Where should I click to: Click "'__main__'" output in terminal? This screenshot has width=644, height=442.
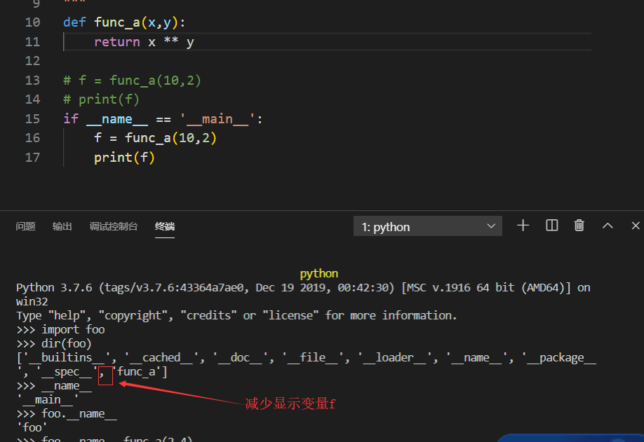(x=48, y=400)
